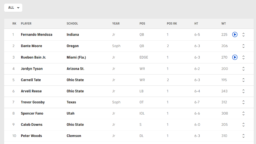The height and width of the screenshot is (144, 256).
Task: Expand Spencer Fano's row chevron
Action: (244, 114)
